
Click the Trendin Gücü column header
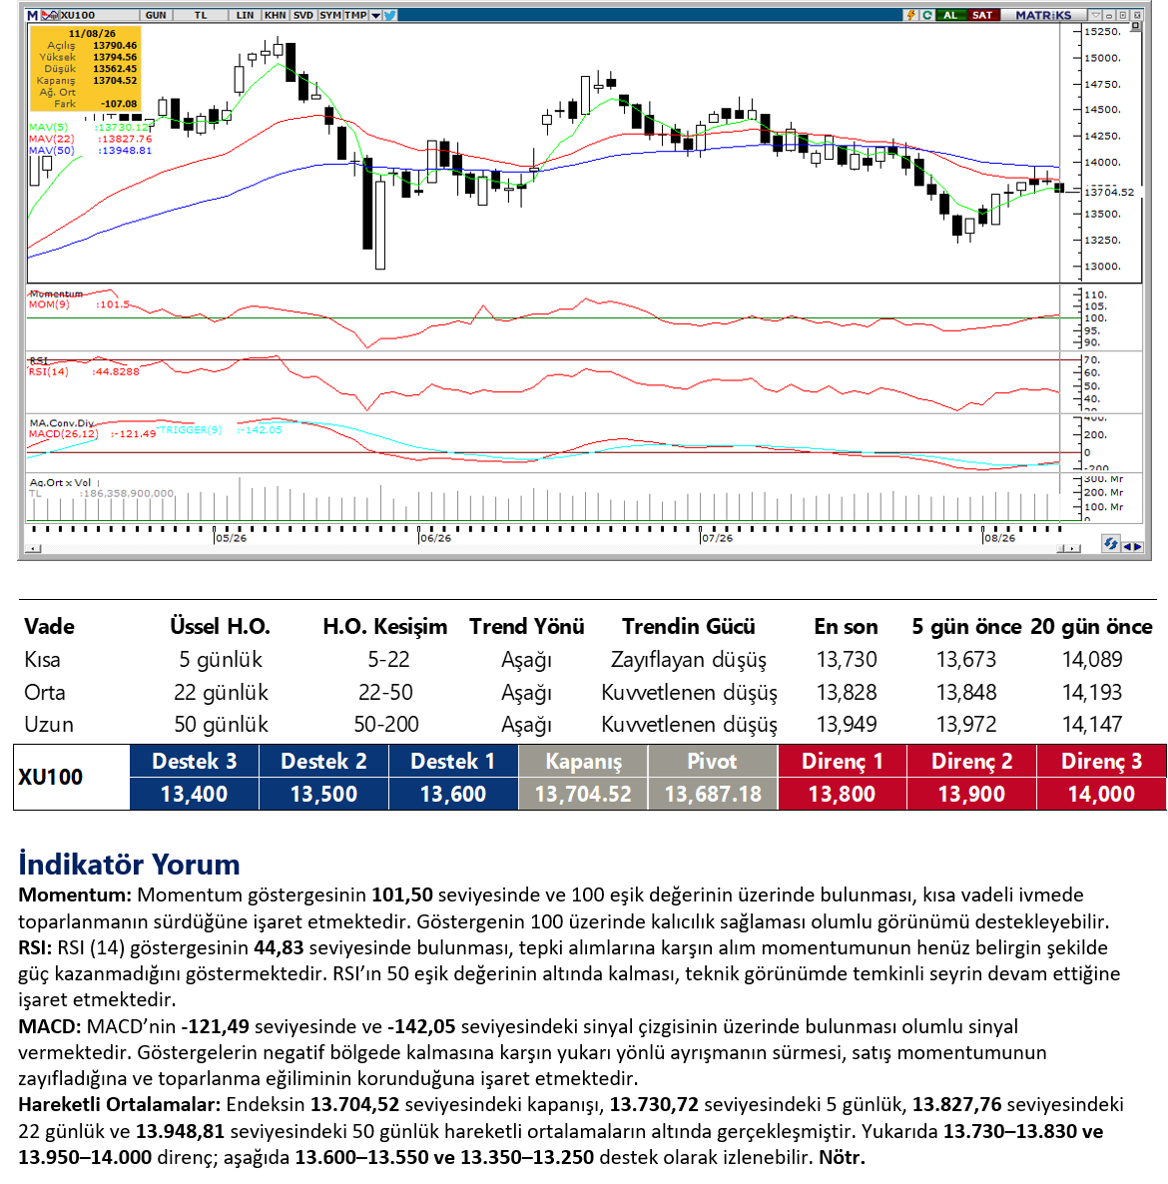pyautogui.click(x=689, y=627)
